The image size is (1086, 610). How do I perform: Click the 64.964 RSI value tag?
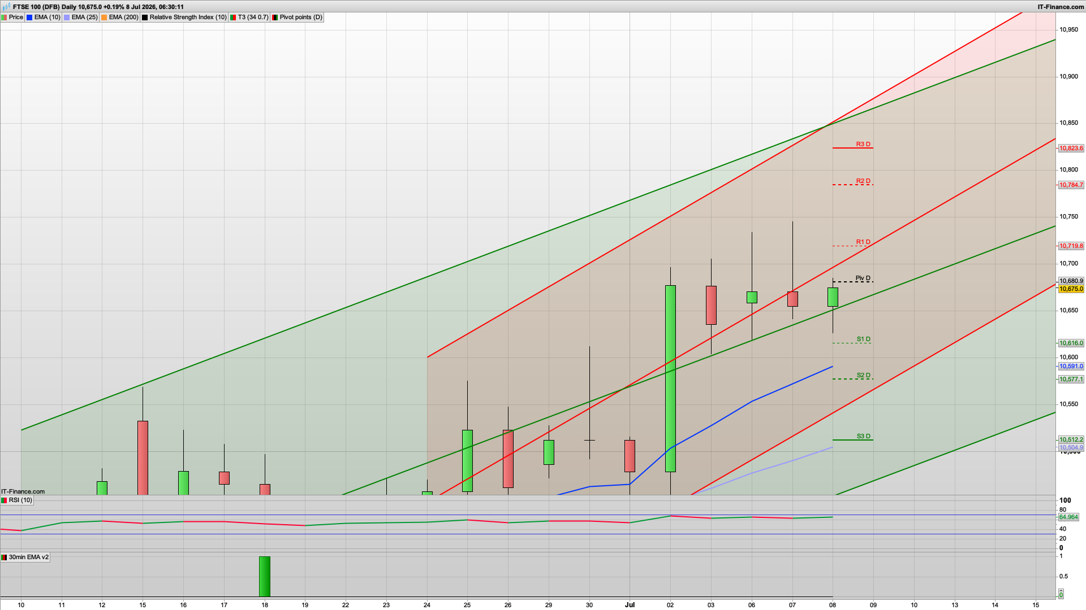click(1068, 517)
